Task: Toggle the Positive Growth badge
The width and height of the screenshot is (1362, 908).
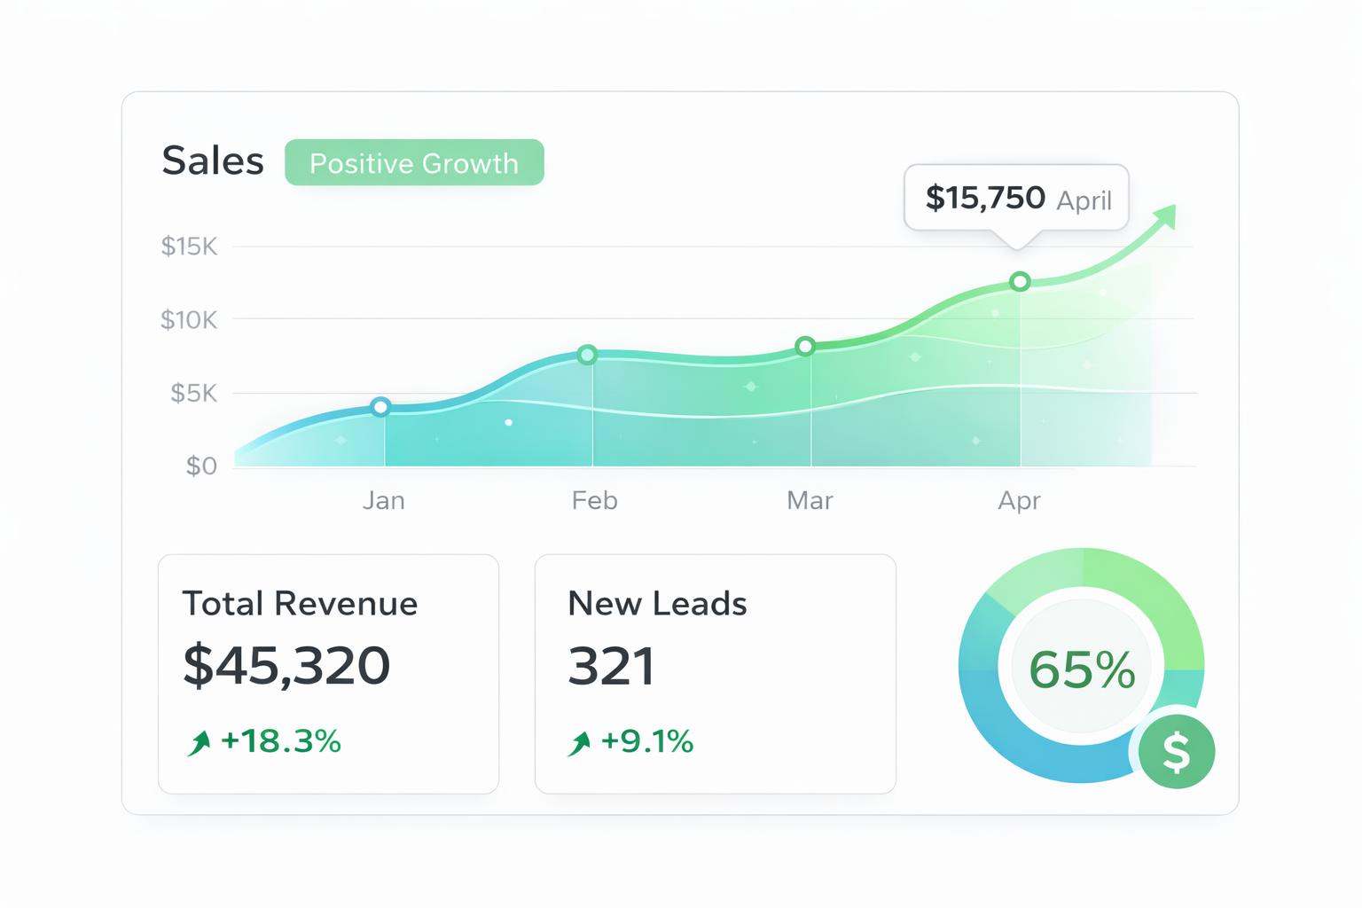Action: [x=413, y=162]
